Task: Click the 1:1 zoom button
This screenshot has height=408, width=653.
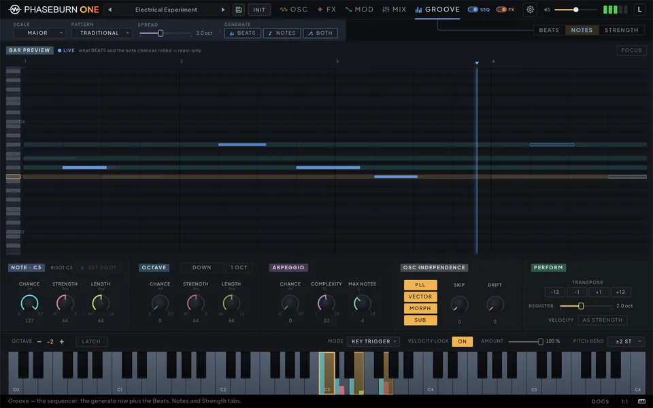Action: [624, 402]
